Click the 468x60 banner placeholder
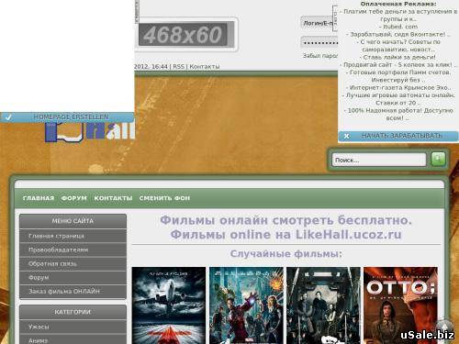 click(185, 34)
